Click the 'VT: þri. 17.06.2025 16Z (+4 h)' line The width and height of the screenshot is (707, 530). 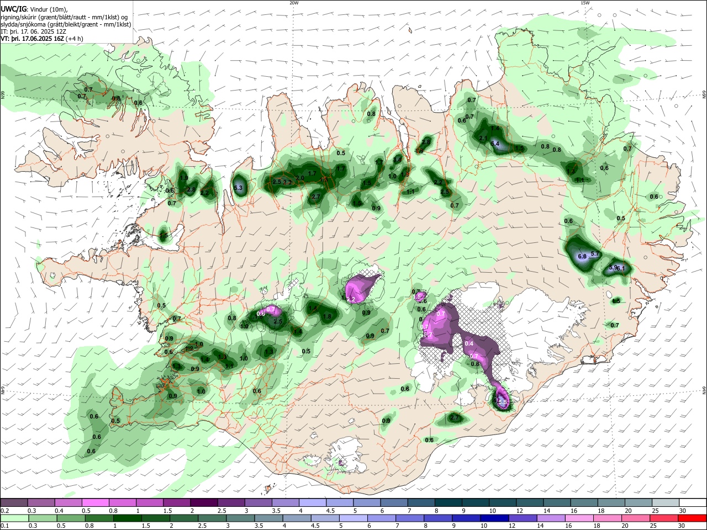[42, 39]
